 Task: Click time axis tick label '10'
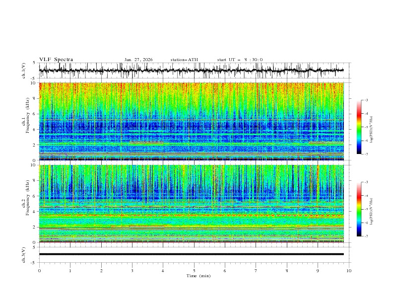tap(349, 271)
